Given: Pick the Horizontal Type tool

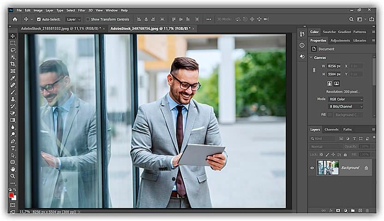Looking at the screenshot, I should (x=13, y=148).
